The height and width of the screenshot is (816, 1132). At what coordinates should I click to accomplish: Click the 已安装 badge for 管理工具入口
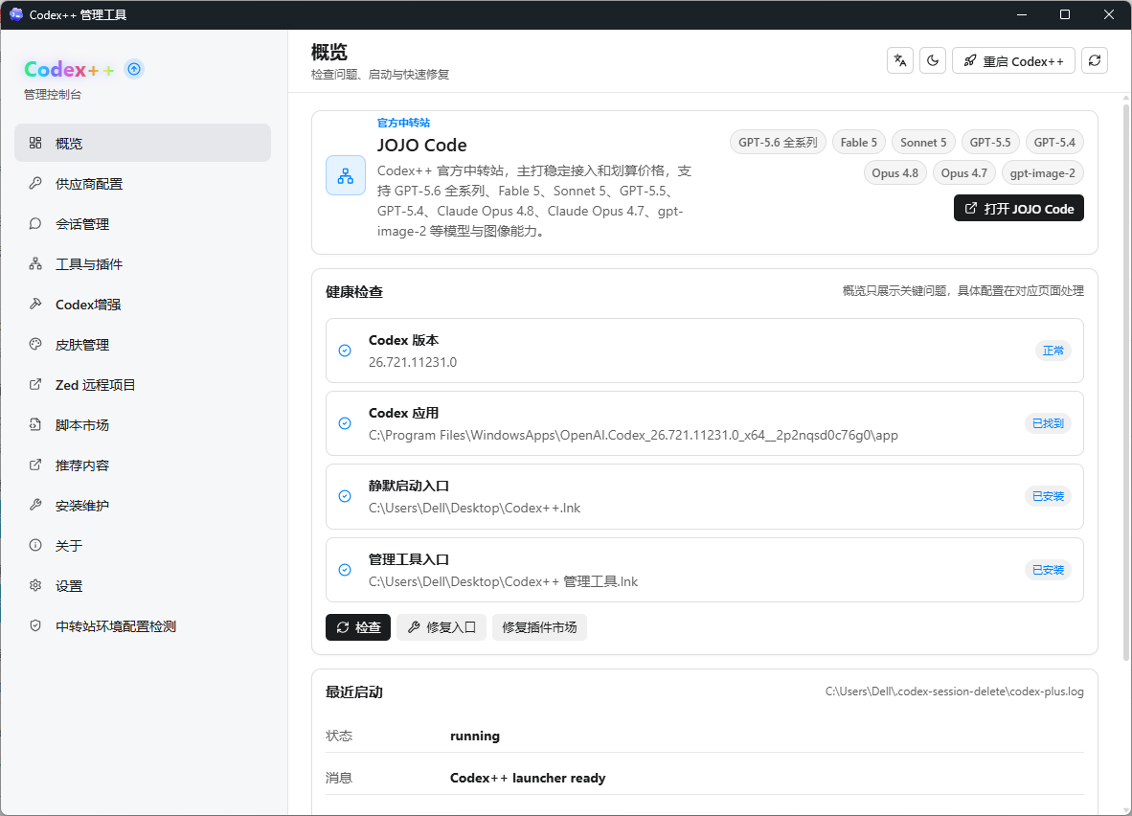point(1049,570)
